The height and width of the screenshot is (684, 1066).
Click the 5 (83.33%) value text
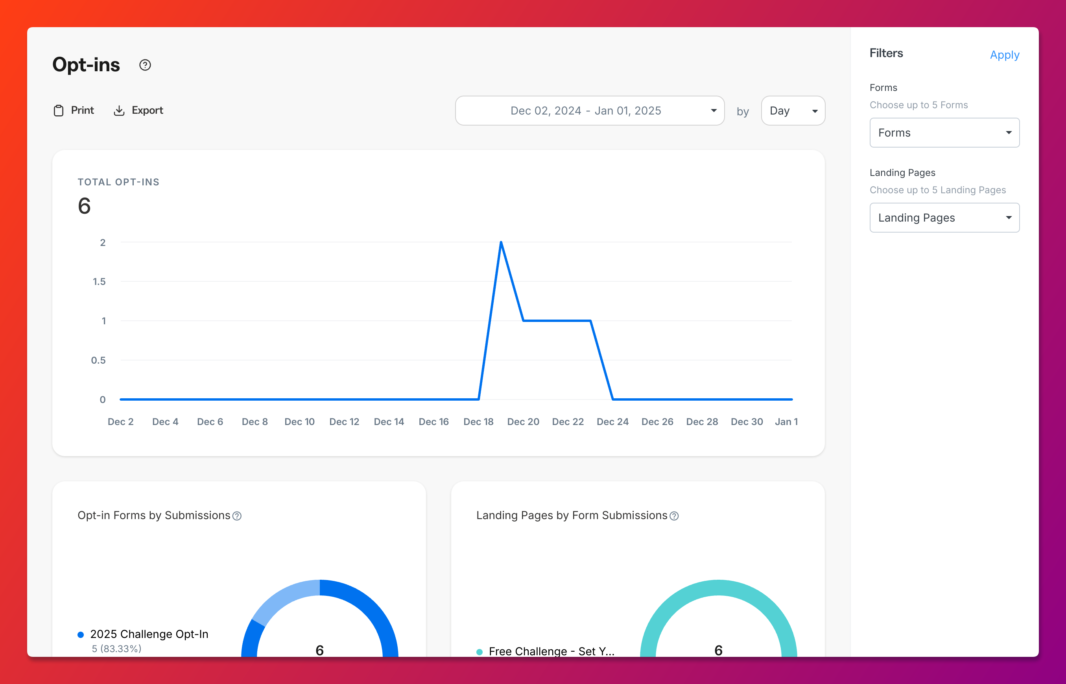(x=117, y=649)
